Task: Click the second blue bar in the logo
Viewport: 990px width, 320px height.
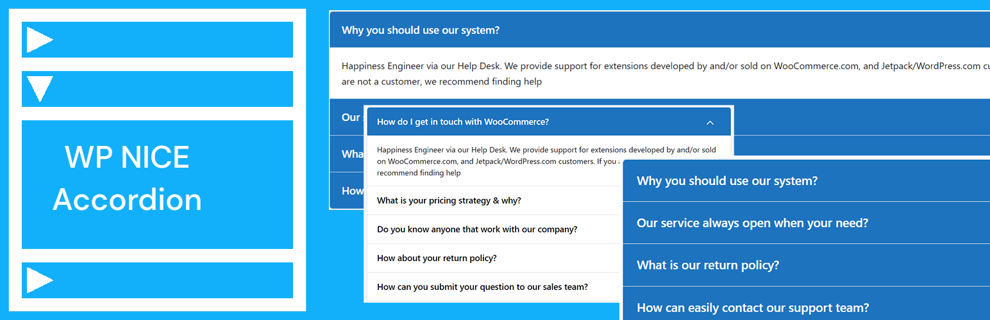Action: (157, 89)
